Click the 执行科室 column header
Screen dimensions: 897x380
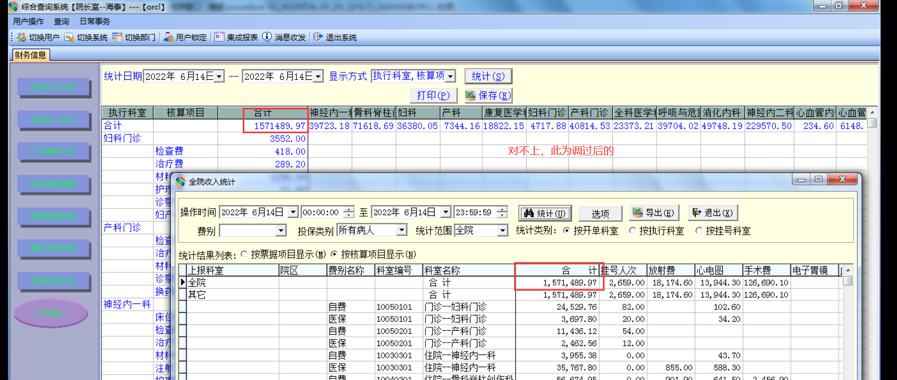[x=127, y=113]
